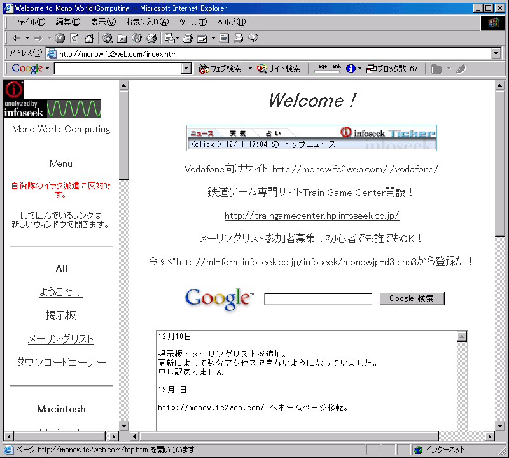Open the traingamecenter.hp.infoseek.co.jp link
Viewport: 509px width, 458px height.
pyautogui.click(x=312, y=216)
